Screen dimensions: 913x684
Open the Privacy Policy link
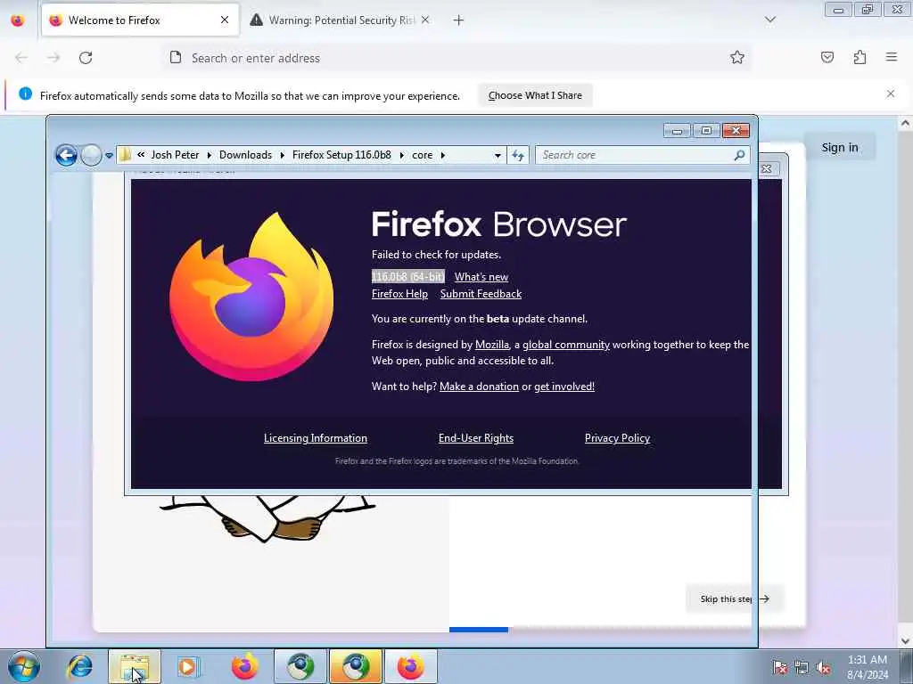pyautogui.click(x=617, y=438)
